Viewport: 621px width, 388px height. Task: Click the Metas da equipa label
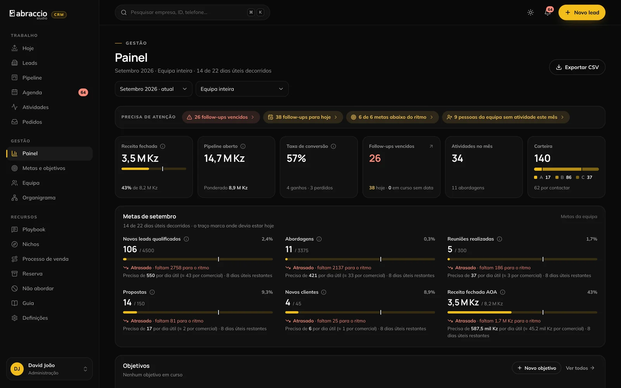[579, 217]
